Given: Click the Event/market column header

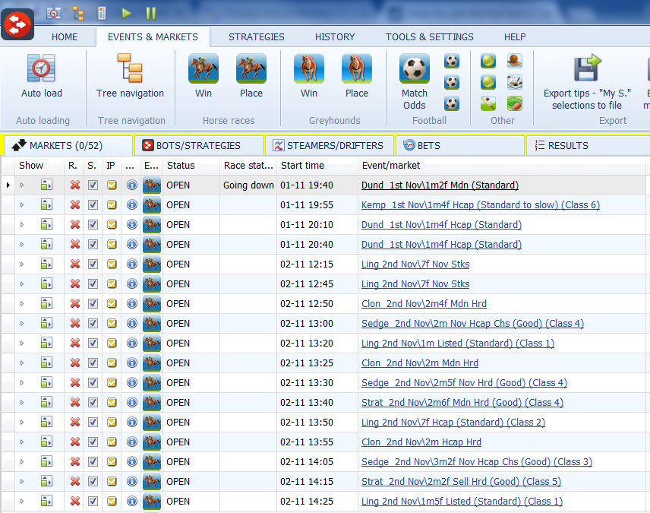Looking at the screenshot, I should tap(502, 166).
